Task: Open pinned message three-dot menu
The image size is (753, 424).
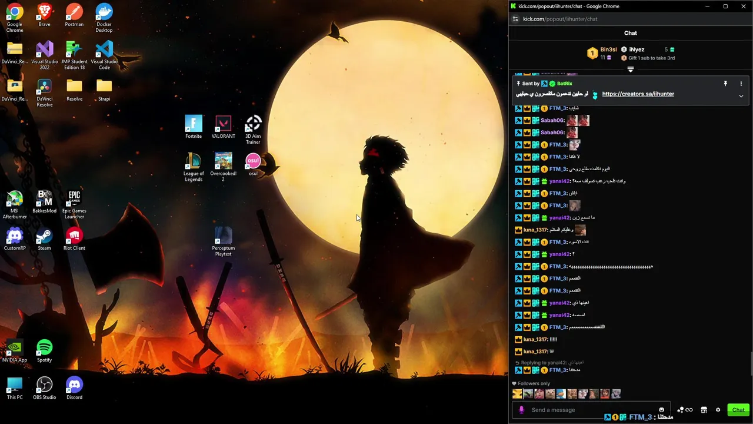Action: click(741, 84)
